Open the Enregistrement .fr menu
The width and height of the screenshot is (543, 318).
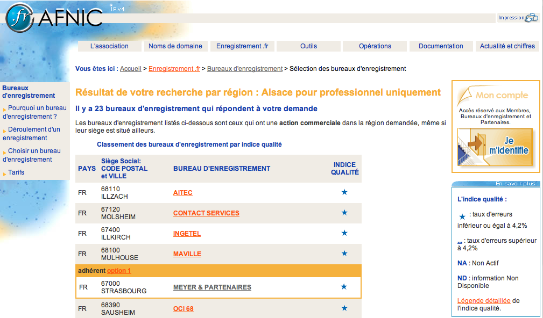tap(242, 46)
